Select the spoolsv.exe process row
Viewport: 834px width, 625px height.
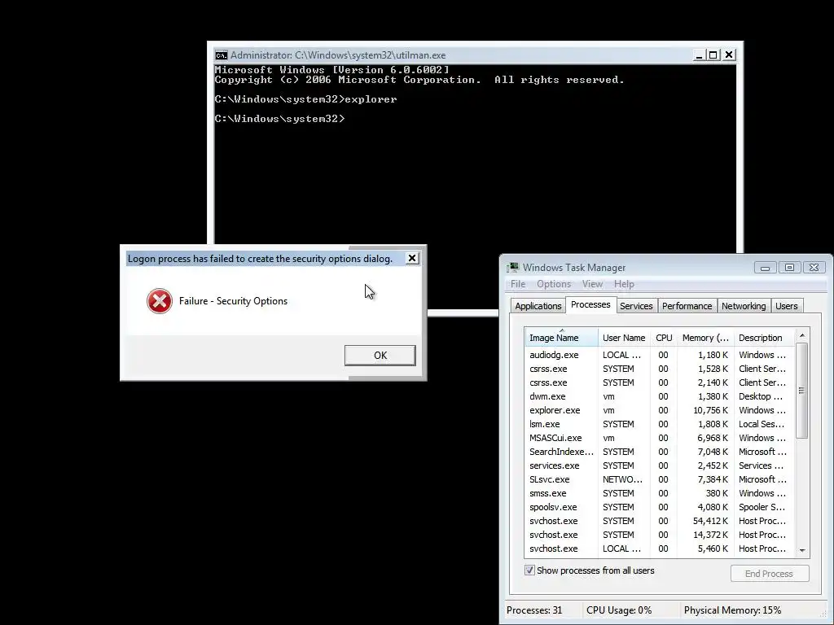tap(660, 506)
